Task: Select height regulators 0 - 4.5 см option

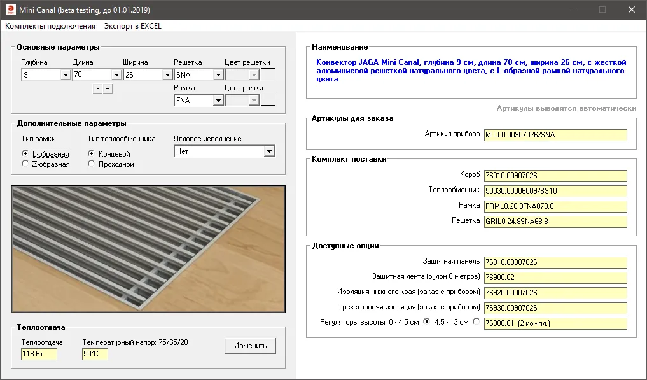Action: (427, 321)
